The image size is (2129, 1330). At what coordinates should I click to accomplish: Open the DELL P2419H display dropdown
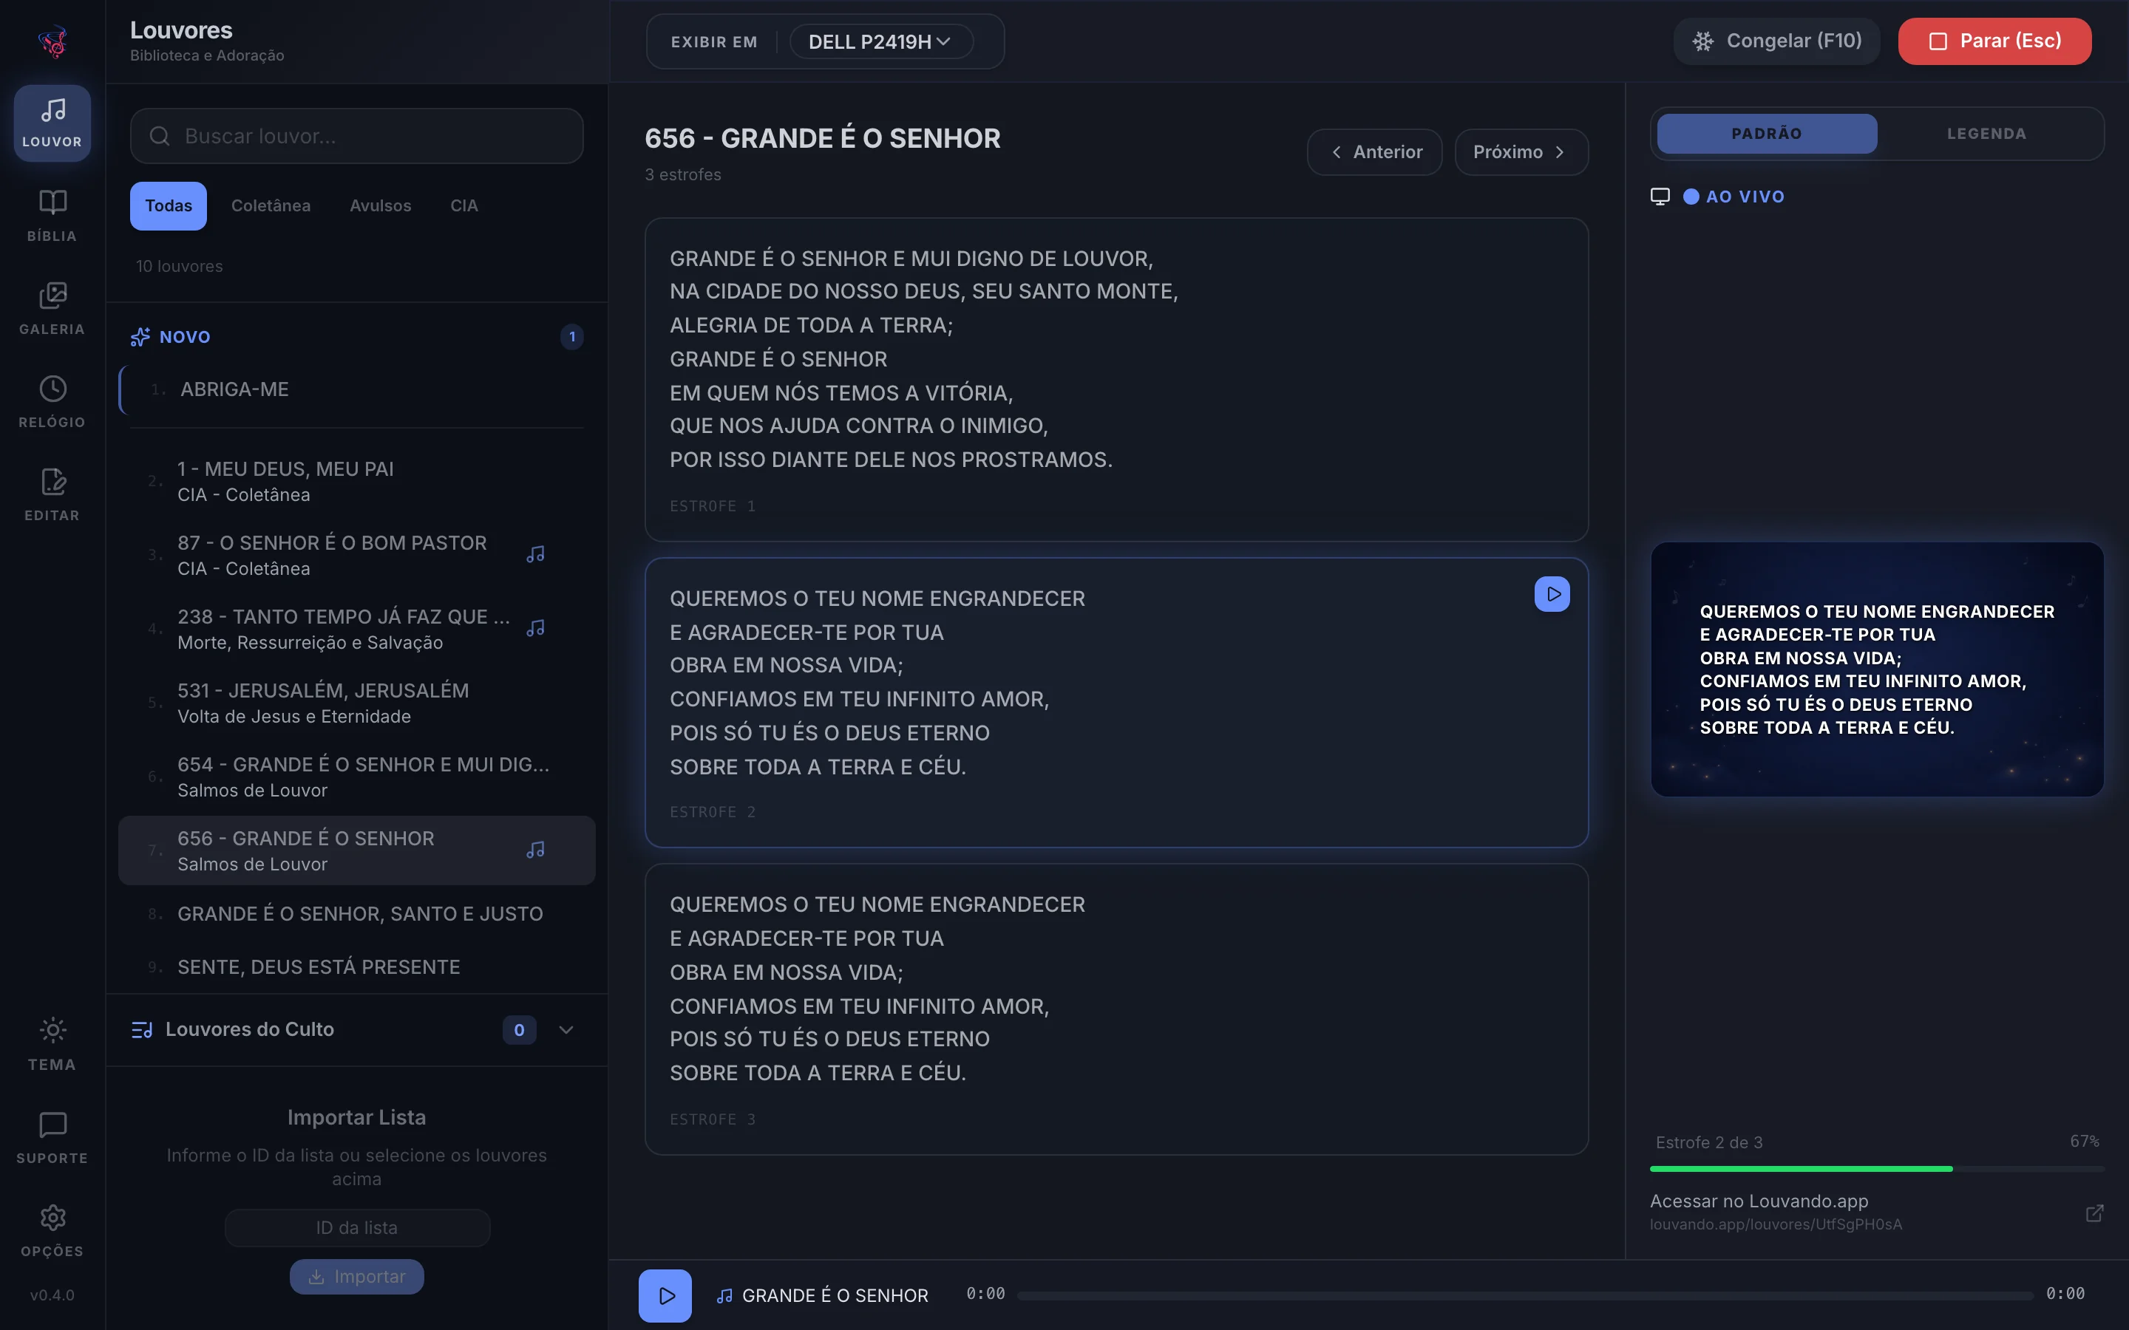pos(880,41)
